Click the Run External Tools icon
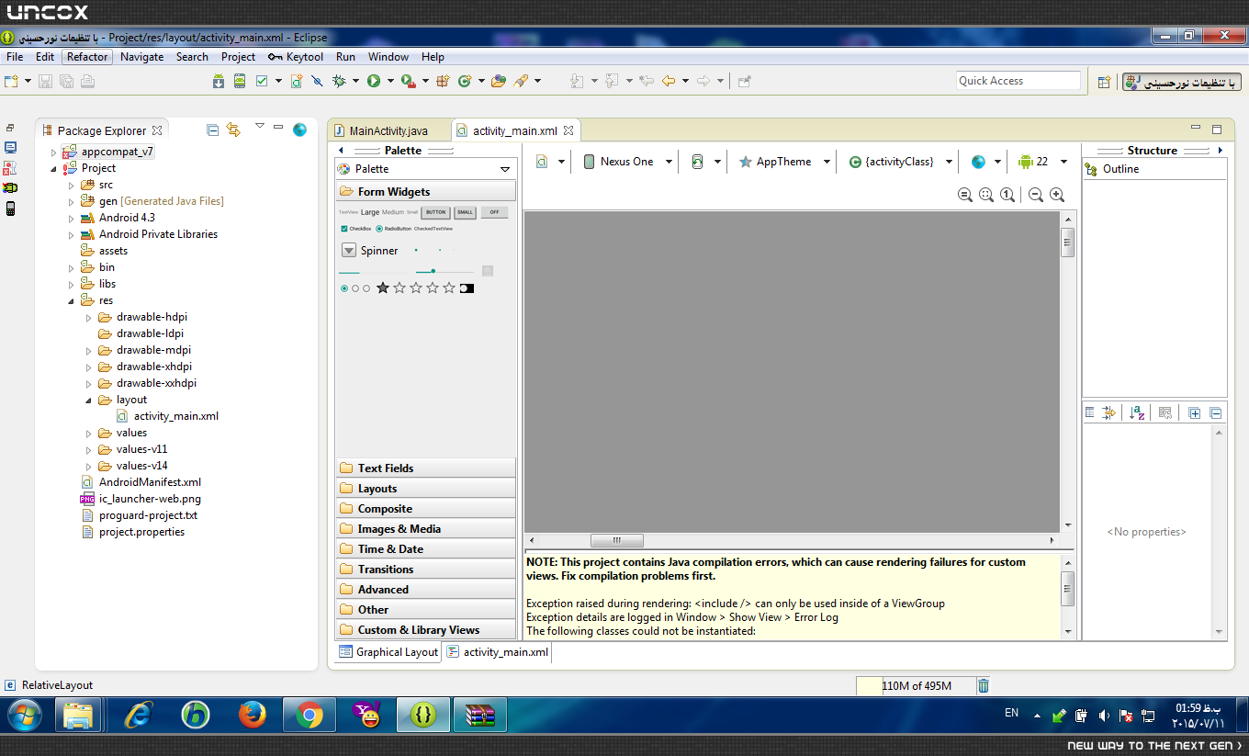The height and width of the screenshot is (756, 1249). (x=408, y=81)
